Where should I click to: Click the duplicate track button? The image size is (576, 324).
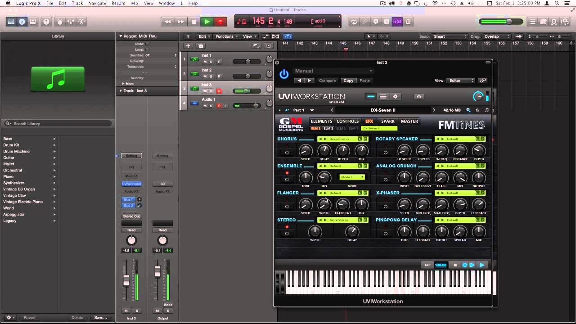pos(201,45)
